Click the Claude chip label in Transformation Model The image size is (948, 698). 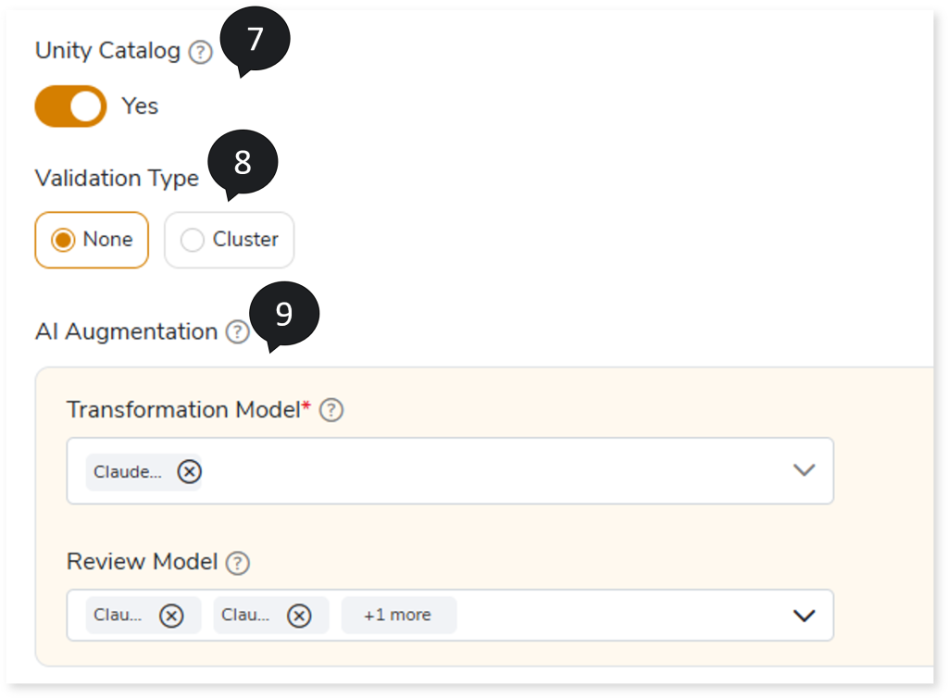point(128,472)
